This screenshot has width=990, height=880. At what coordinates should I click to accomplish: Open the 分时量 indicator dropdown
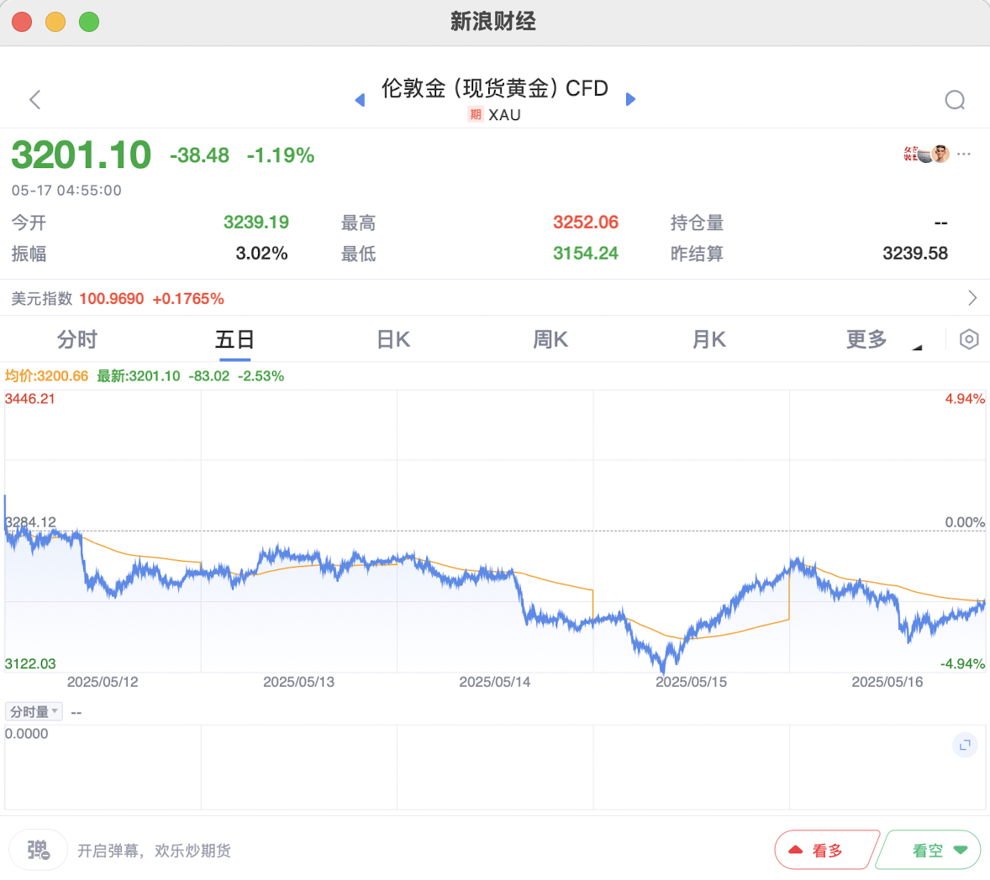(34, 711)
